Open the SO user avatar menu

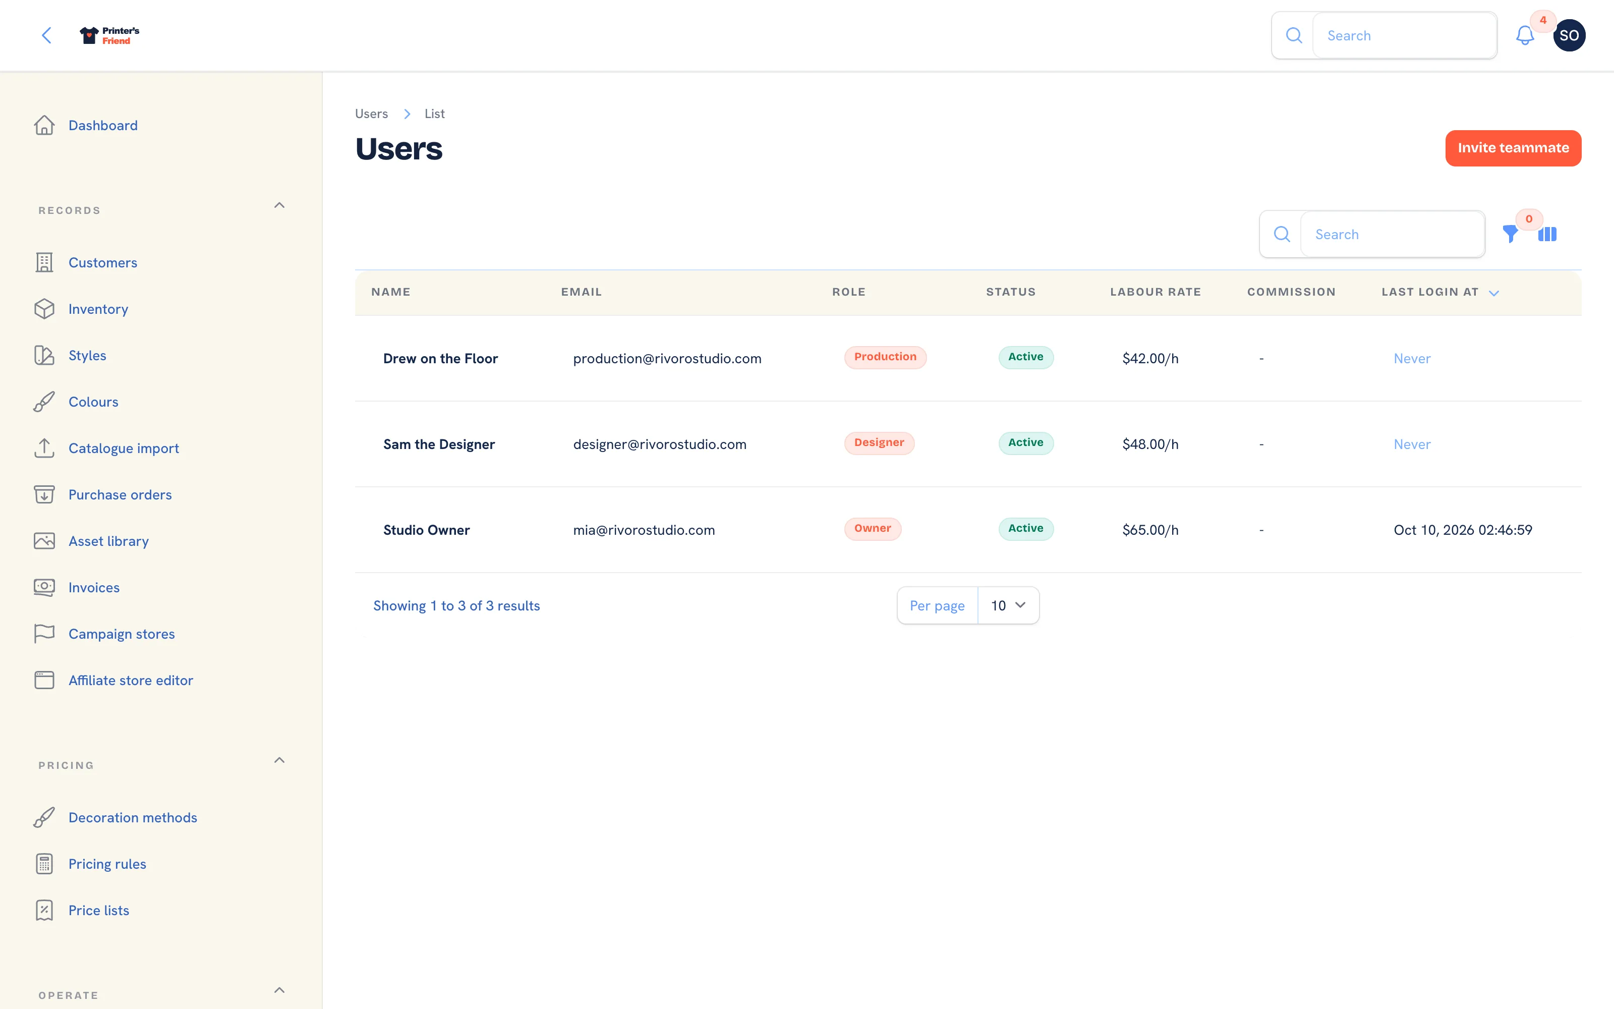(x=1569, y=35)
